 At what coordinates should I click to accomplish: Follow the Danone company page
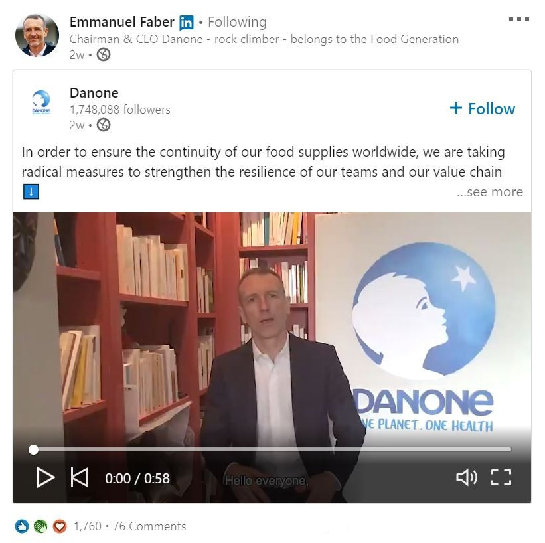tap(482, 108)
